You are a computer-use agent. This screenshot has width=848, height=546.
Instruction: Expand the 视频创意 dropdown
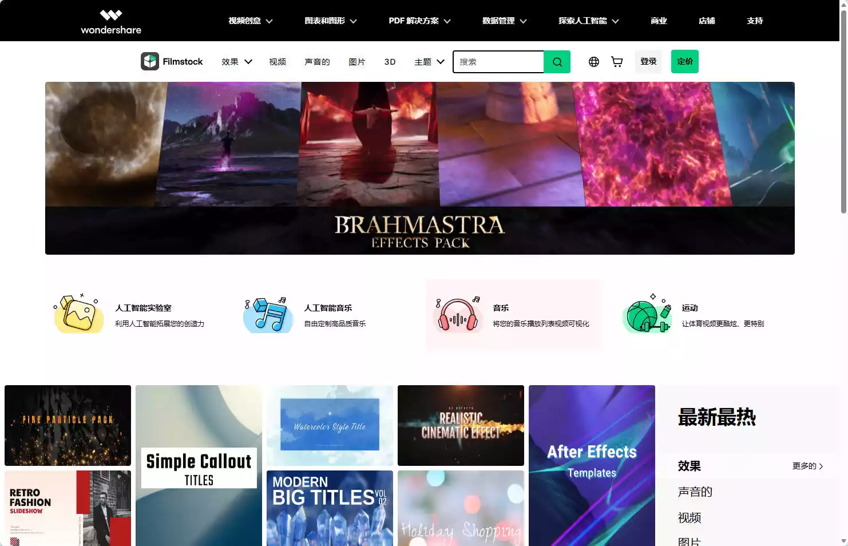coord(251,21)
